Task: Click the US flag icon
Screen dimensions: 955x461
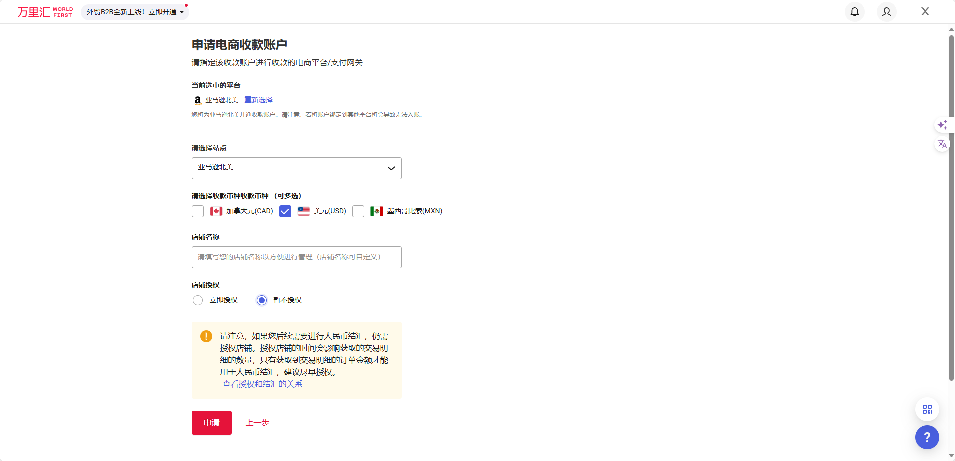Action: coord(304,211)
